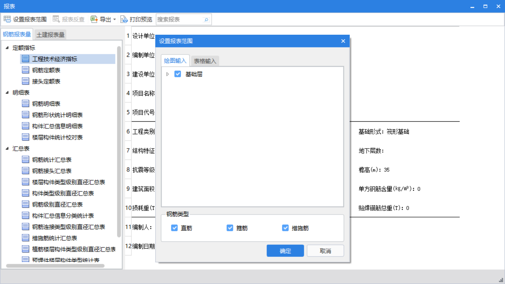Image resolution: width=505 pixels, height=284 pixels.
Task: Collapse the 定额指标 group
Action: point(7,48)
